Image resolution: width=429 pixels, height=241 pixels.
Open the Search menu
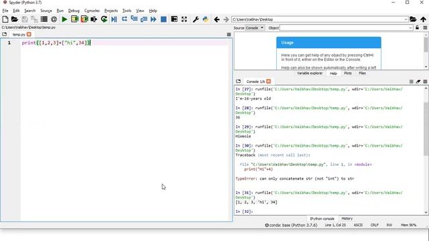pos(29,11)
